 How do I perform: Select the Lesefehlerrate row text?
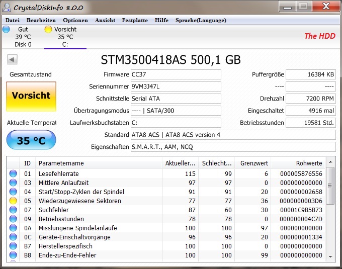click(x=59, y=174)
